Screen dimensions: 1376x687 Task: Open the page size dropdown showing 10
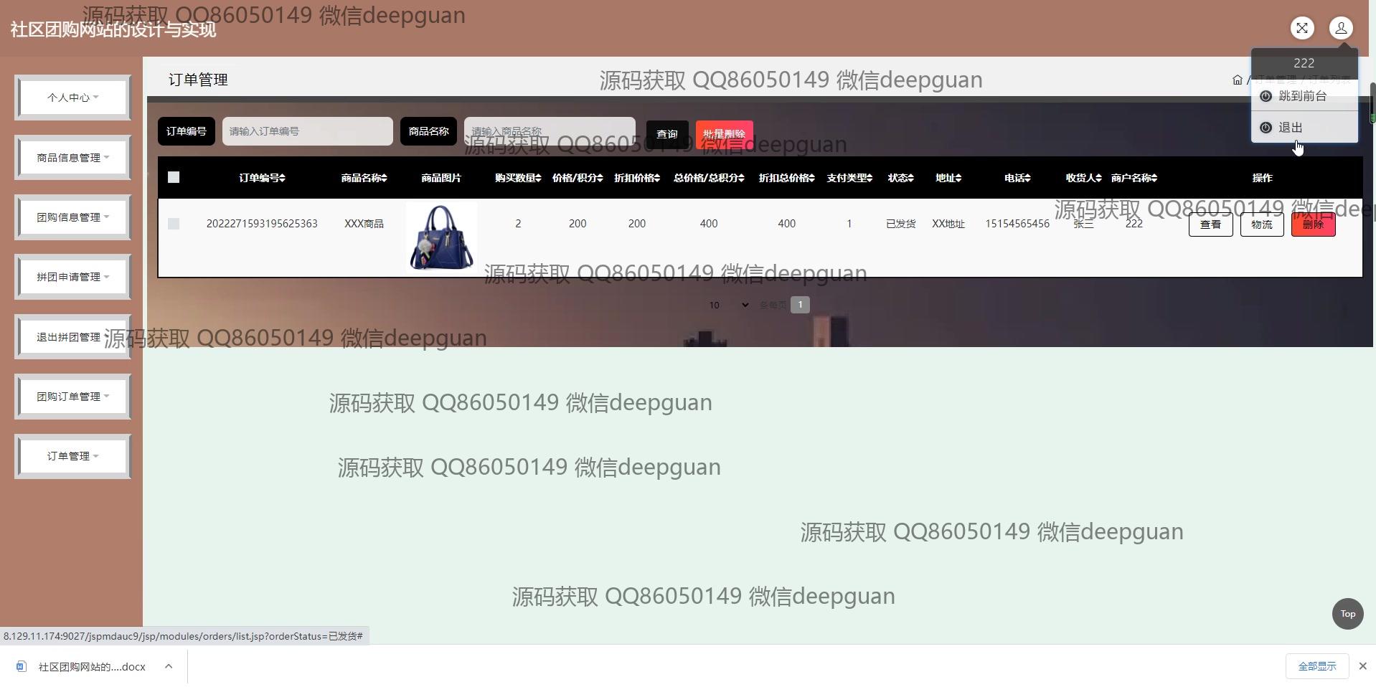pos(728,305)
